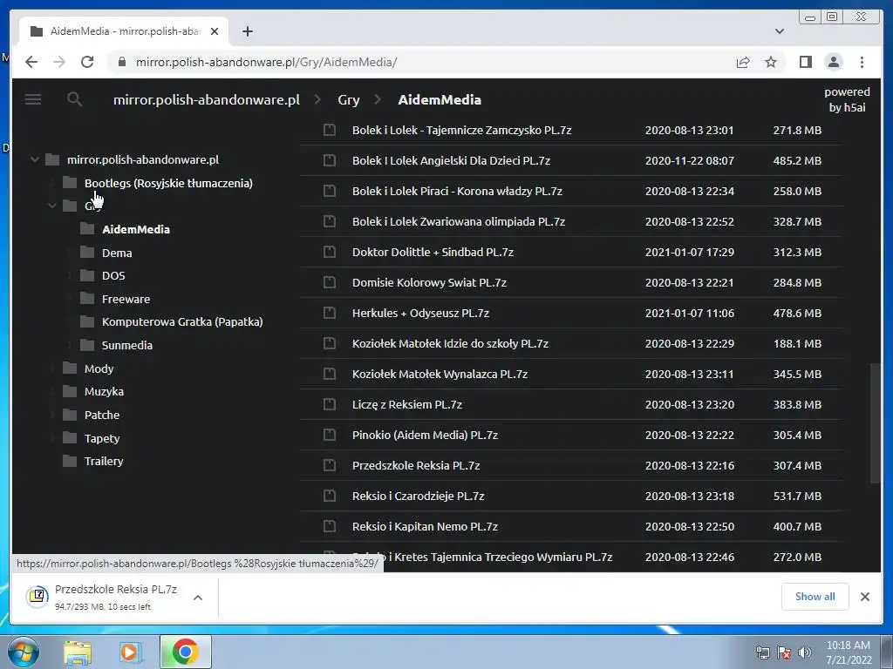Download Bolek i Lolek - Tajemnicze Zamczysko PL.7z
Viewport: 893px width, 669px height.
(461, 131)
